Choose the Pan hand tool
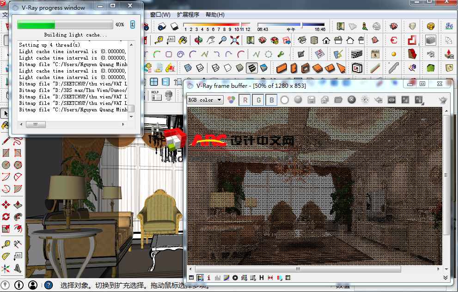Screen dimensions: 458x292 click(211, 40)
